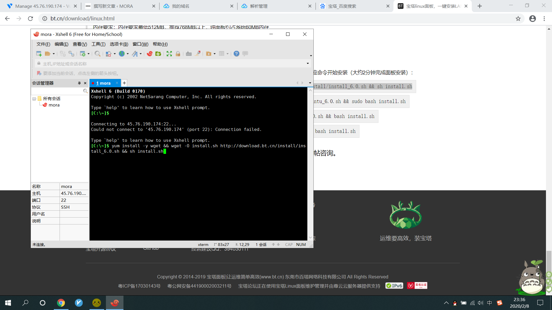Open the 工具(T) menu
Image resolution: width=552 pixels, height=310 pixels.
tap(98, 44)
